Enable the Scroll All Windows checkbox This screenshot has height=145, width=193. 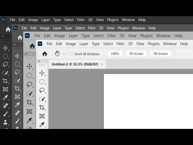point(72,54)
